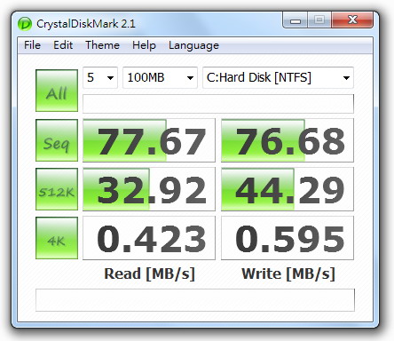The image size is (394, 341).
Task: Click the CrystalDiskMark 2.1 window title
Action: [86, 24]
